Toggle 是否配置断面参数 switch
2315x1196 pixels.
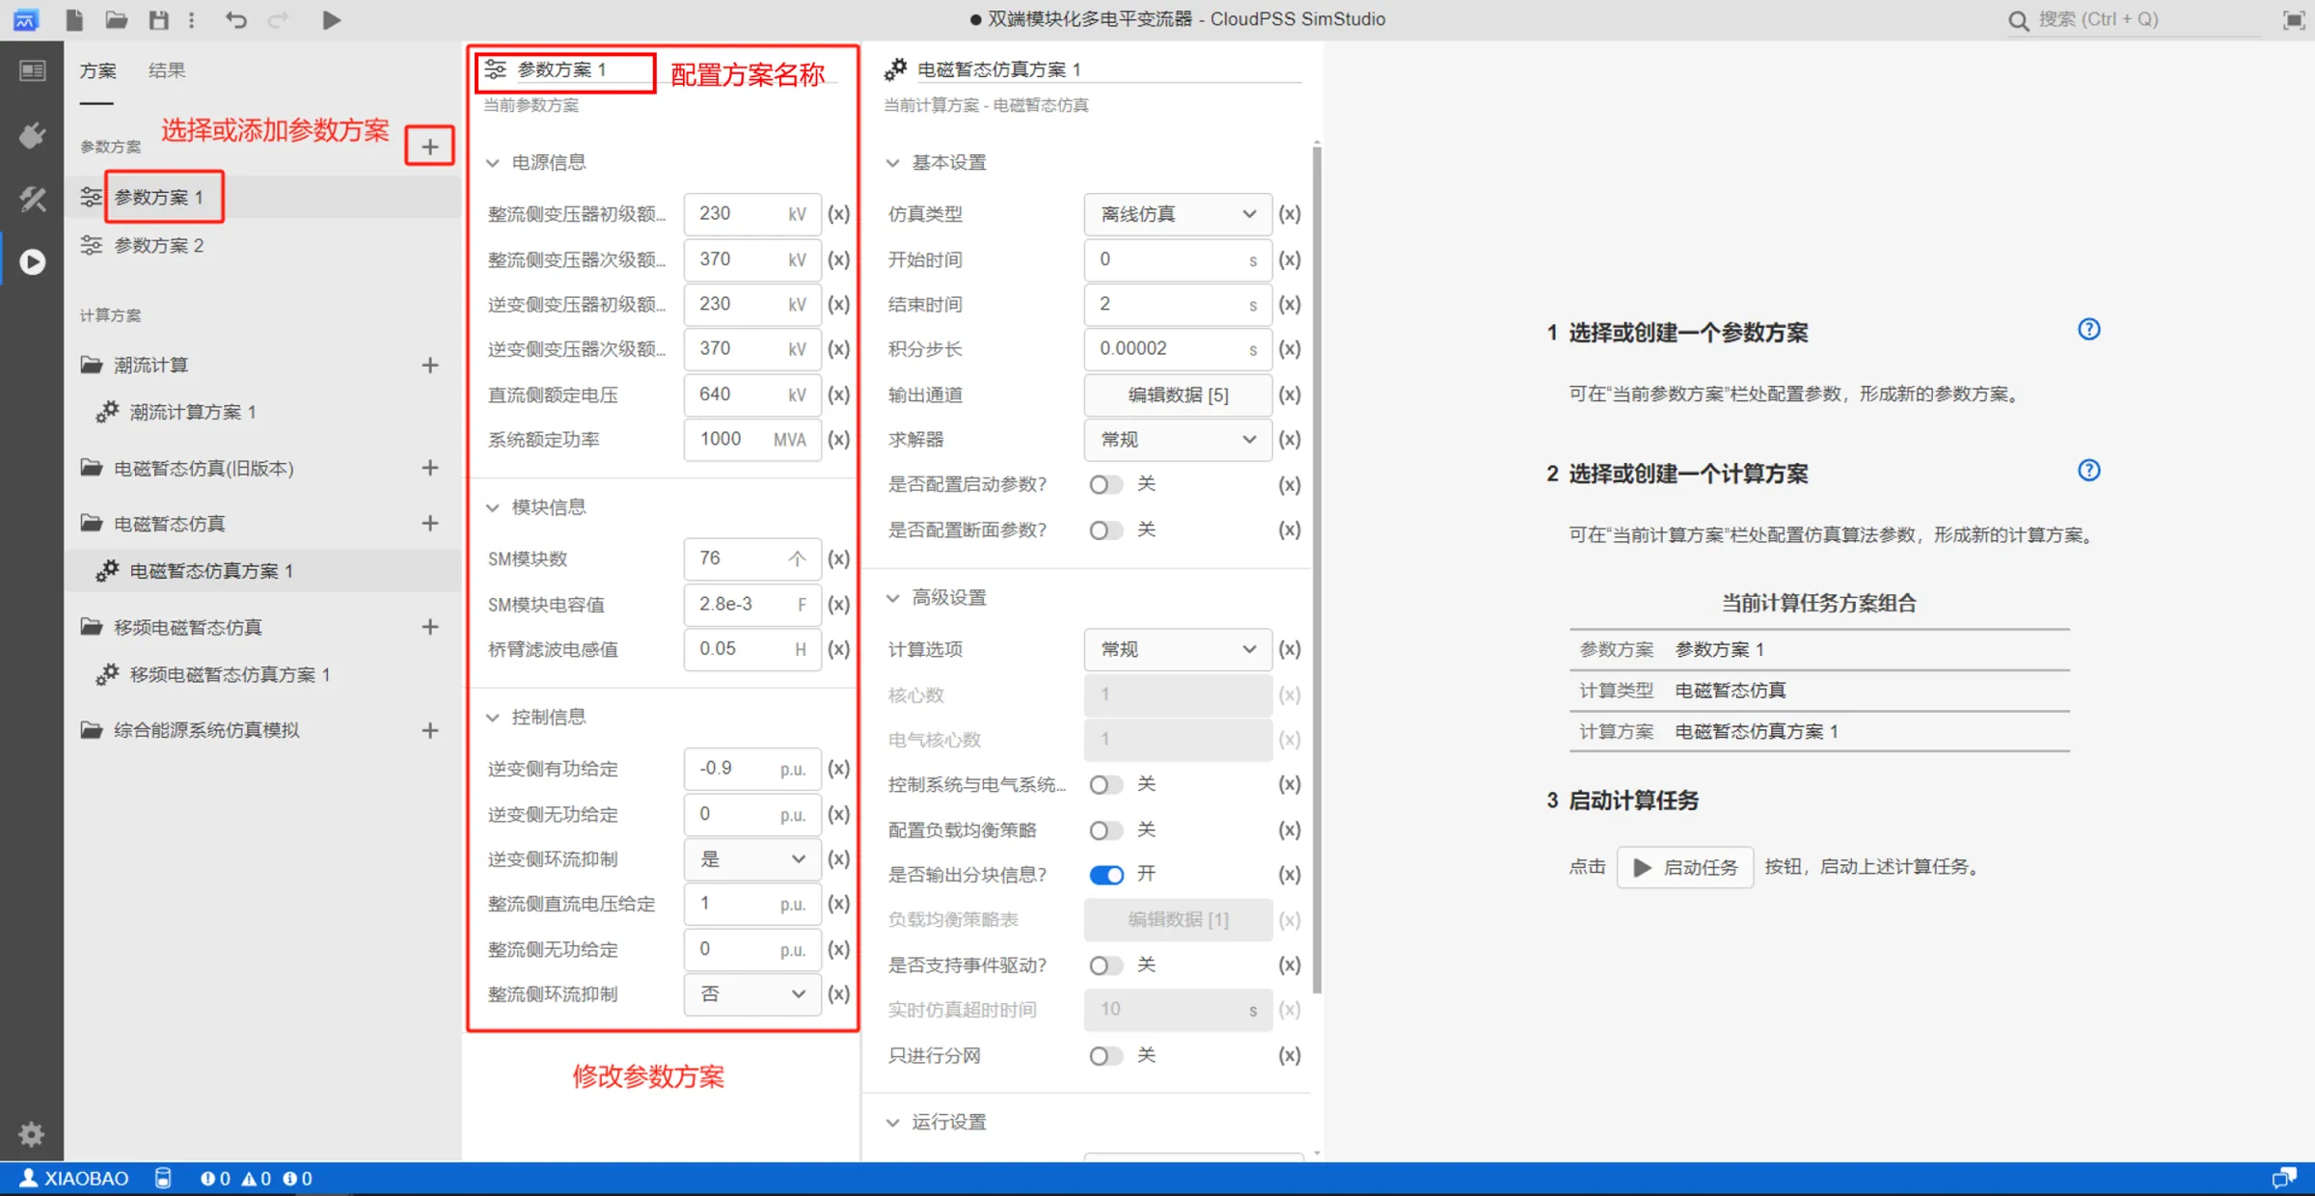1105,530
